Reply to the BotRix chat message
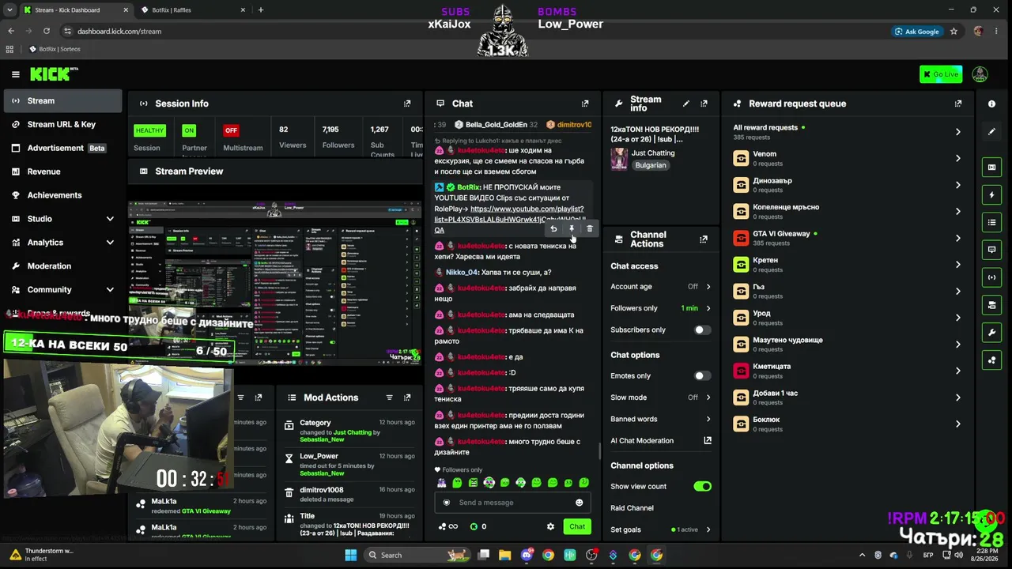The height and width of the screenshot is (569, 1012). pos(553,229)
